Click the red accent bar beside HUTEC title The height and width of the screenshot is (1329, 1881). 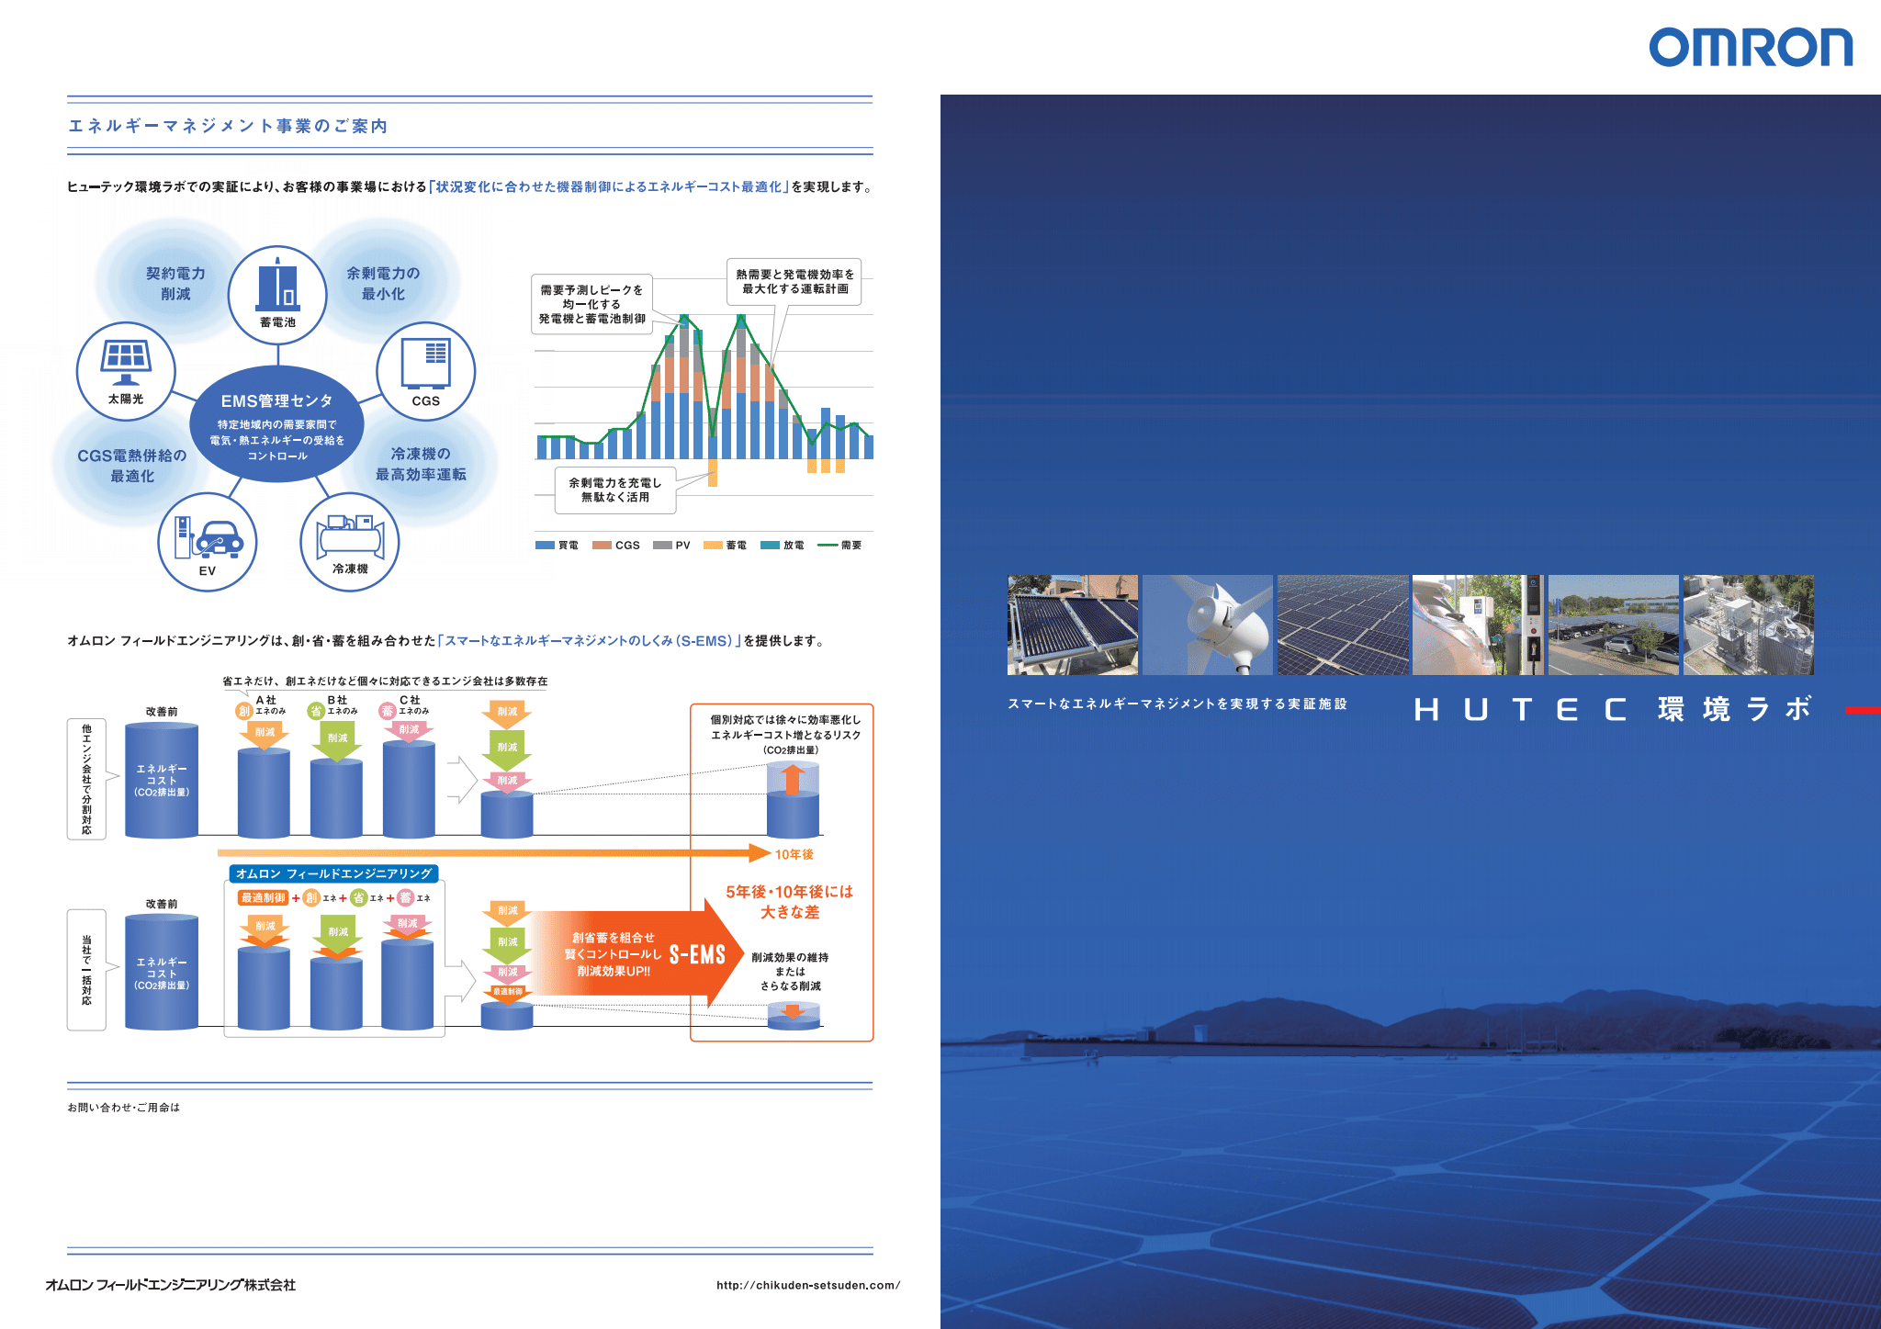point(1864,710)
